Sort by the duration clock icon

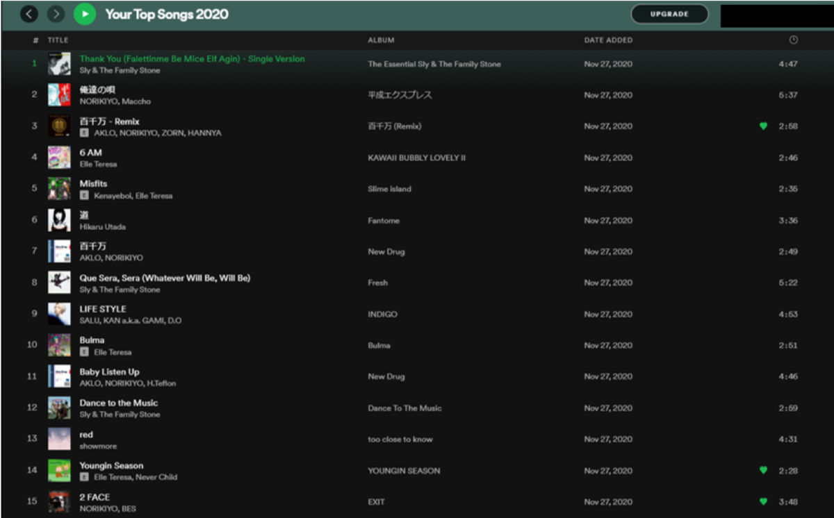coord(793,40)
